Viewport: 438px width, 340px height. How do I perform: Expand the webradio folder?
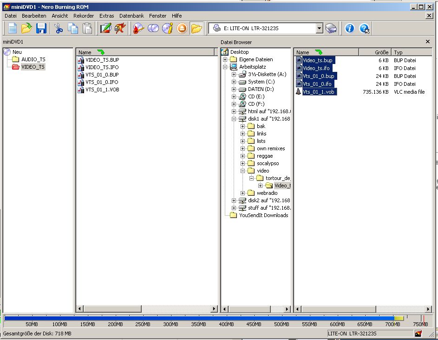[x=243, y=193]
